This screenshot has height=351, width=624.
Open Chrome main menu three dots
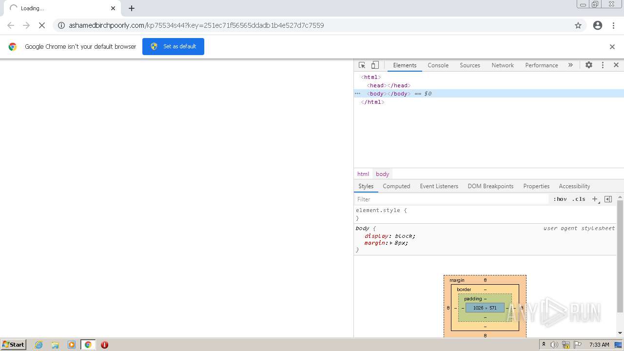pyautogui.click(x=614, y=25)
